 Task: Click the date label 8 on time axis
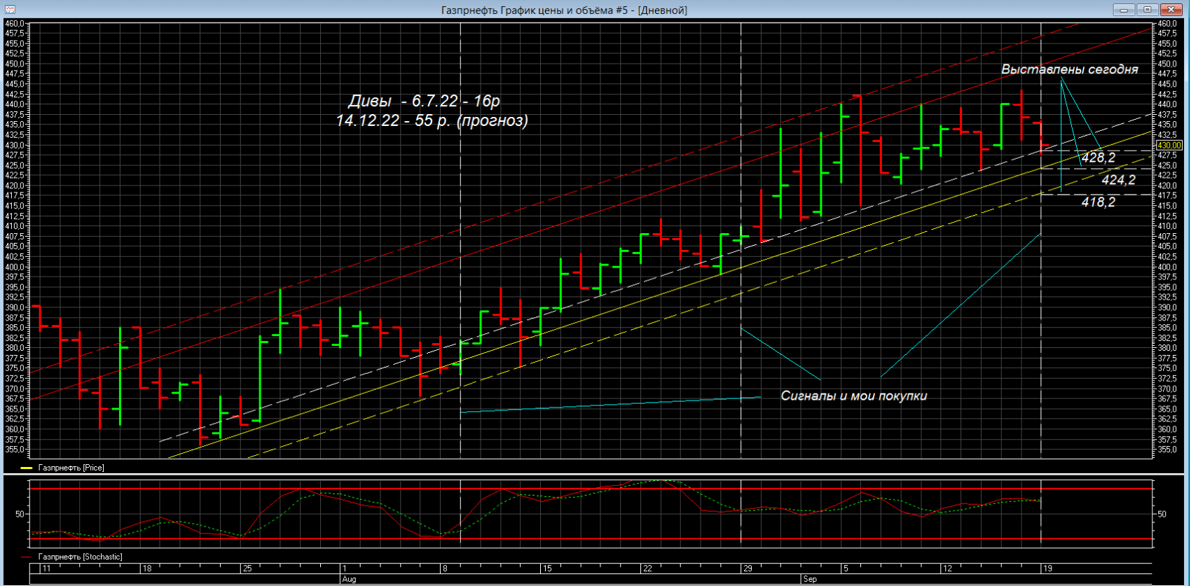pyautogui.click(x=445, y=568)
